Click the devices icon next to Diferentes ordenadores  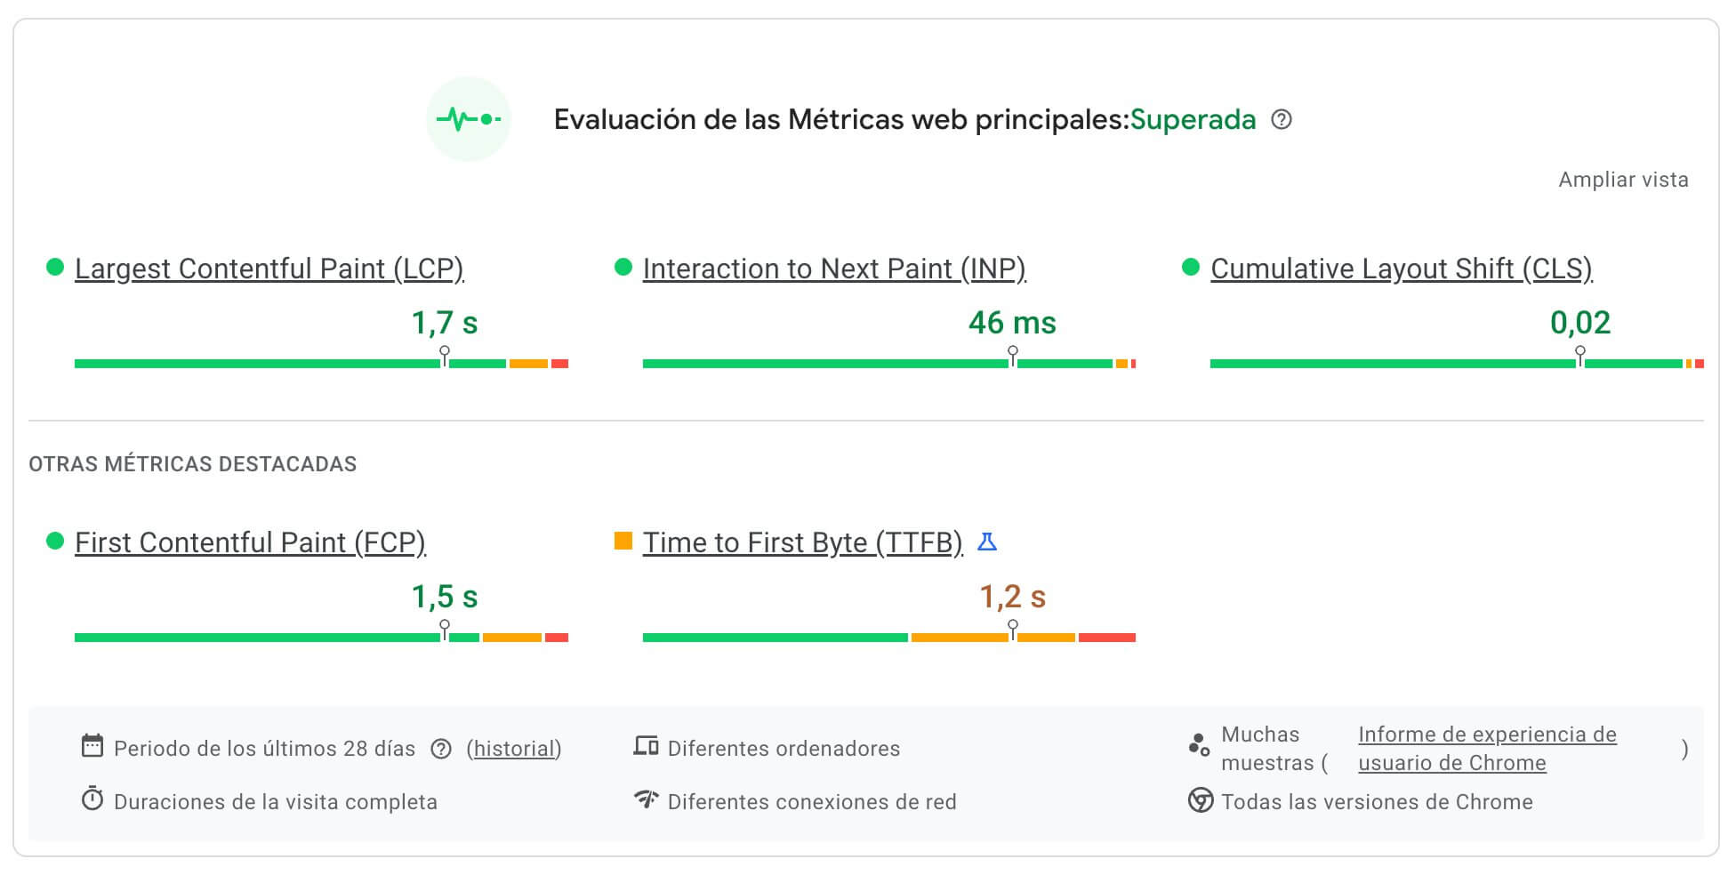point(647,747)
